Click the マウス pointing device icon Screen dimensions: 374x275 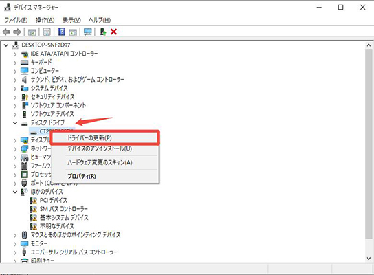click(x=24, y=234)
